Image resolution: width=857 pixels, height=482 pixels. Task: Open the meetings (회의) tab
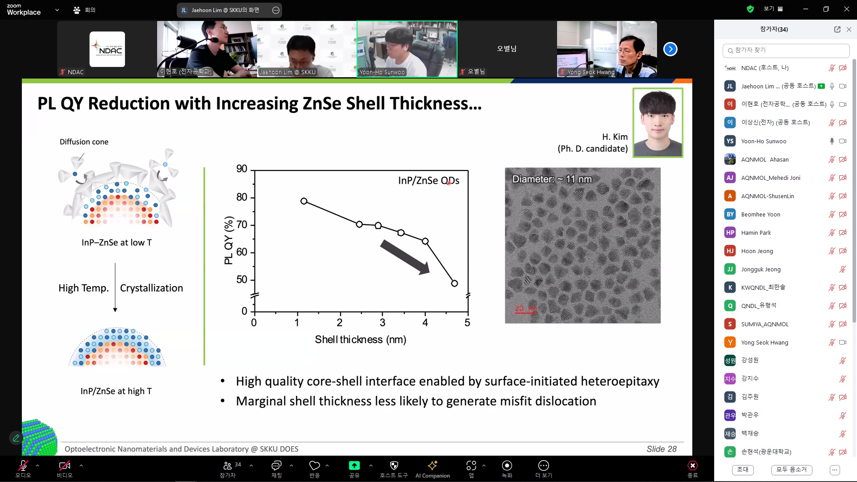point(84,10)
